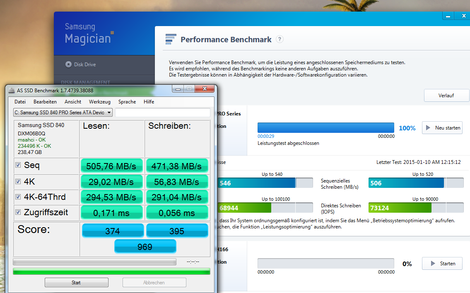This screenshot has width=470, height=293.
Task: Click the 4K-64Thrd write result 291,04 MB/s
Action: pos(177,197)
